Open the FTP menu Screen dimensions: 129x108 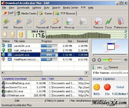click(x=83, y=8)
